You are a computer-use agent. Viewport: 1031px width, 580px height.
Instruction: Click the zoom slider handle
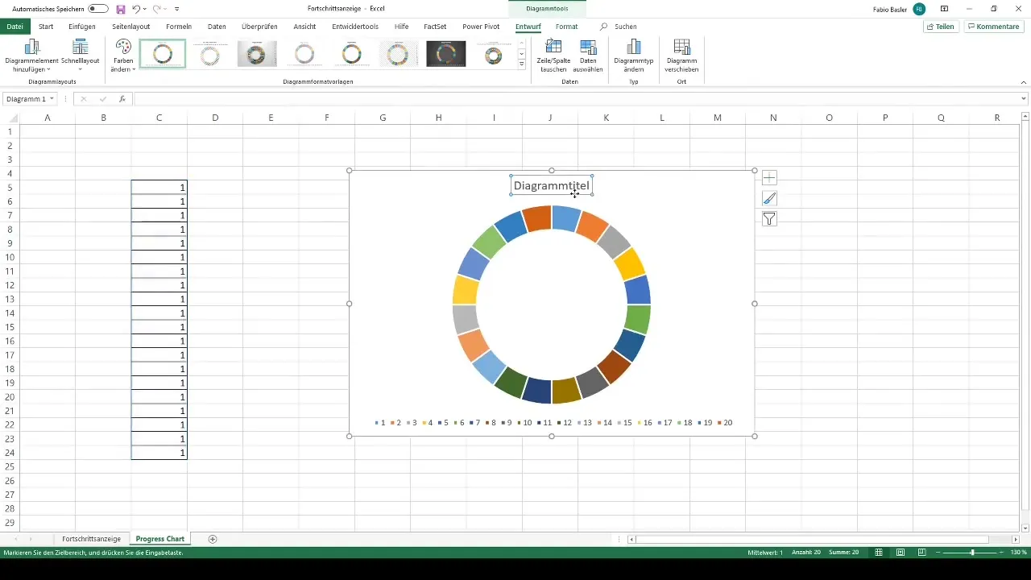pyautogui.click(x=973, y=553)
